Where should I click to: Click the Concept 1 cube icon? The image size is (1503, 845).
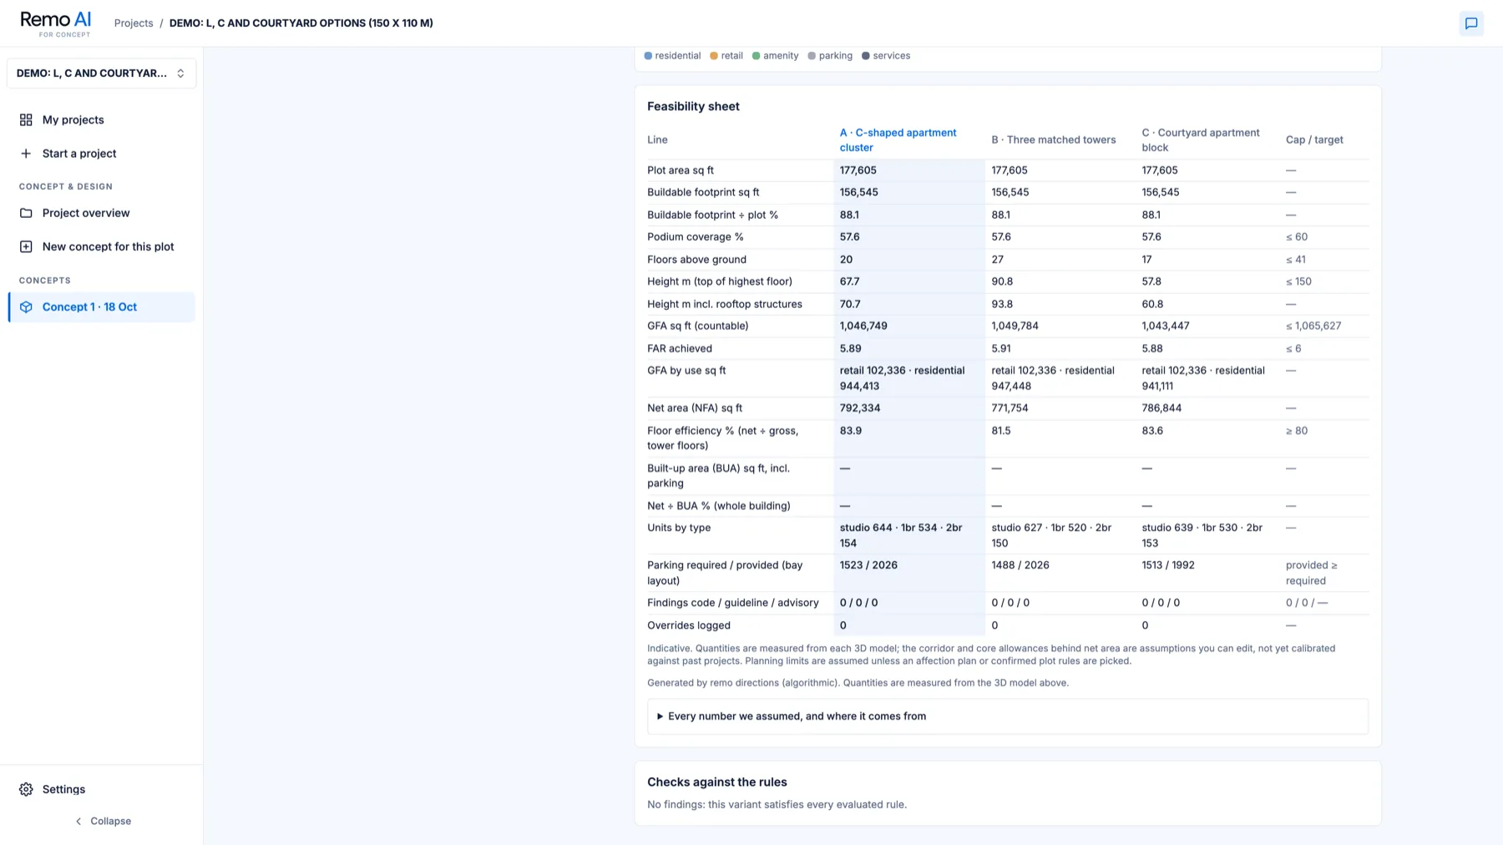26,307
